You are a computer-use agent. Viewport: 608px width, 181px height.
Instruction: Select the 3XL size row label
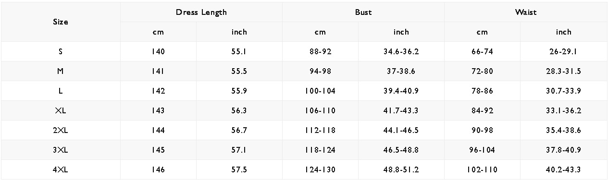tap(61, 150)
